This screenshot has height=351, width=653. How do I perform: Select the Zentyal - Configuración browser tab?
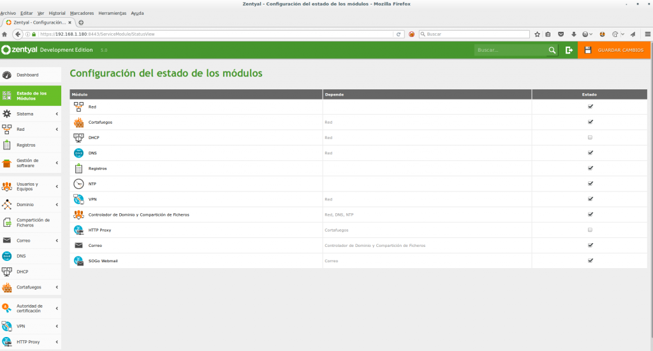38,22
